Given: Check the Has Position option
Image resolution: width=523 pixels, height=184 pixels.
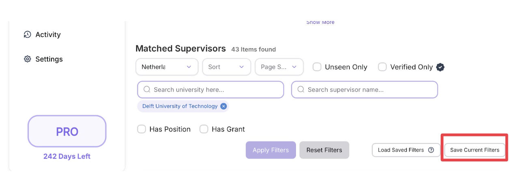Looking at the screenshot, I should tap(141, 129).
